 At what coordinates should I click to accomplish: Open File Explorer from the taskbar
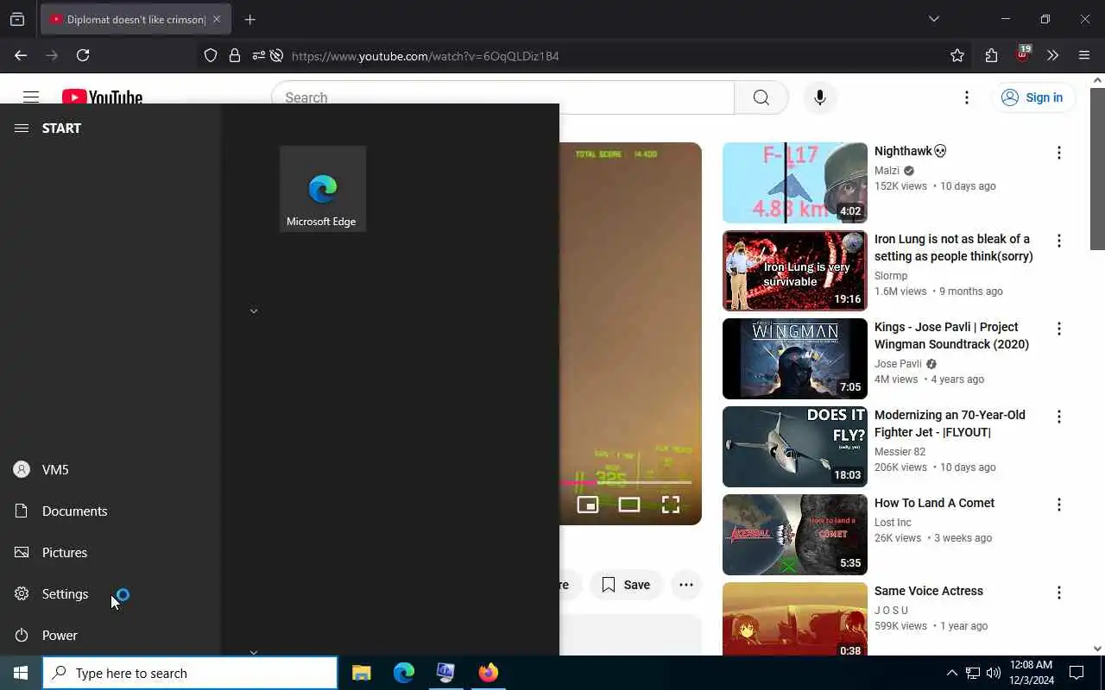[x=362, y=673]
